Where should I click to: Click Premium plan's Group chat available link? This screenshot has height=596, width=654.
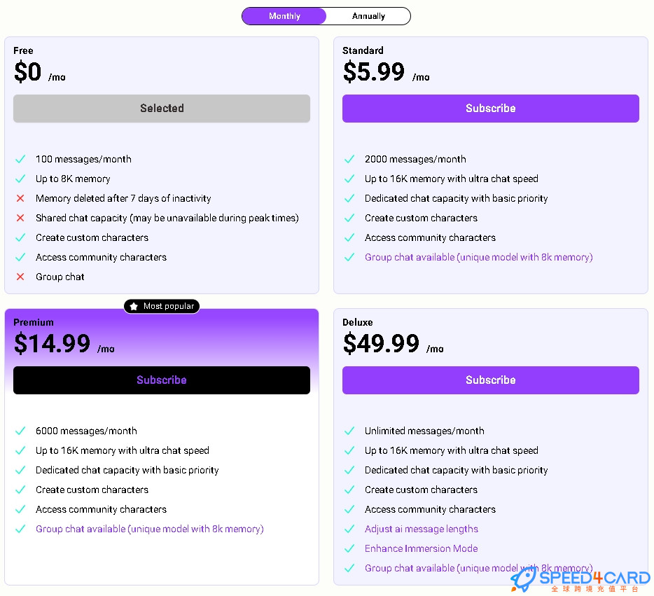point(149,529)
